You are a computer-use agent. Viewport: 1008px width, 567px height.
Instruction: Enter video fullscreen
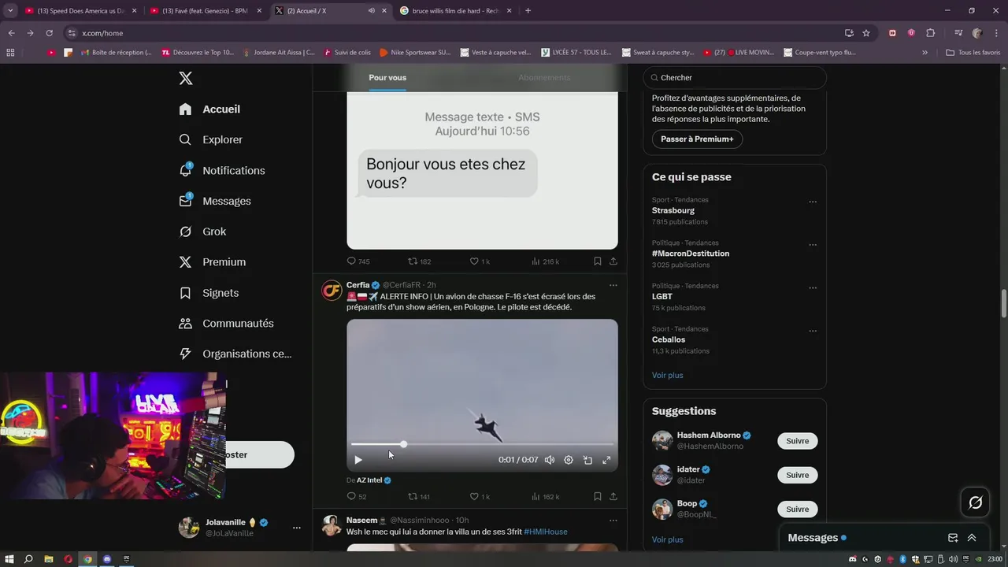click(x=606, y=460)
